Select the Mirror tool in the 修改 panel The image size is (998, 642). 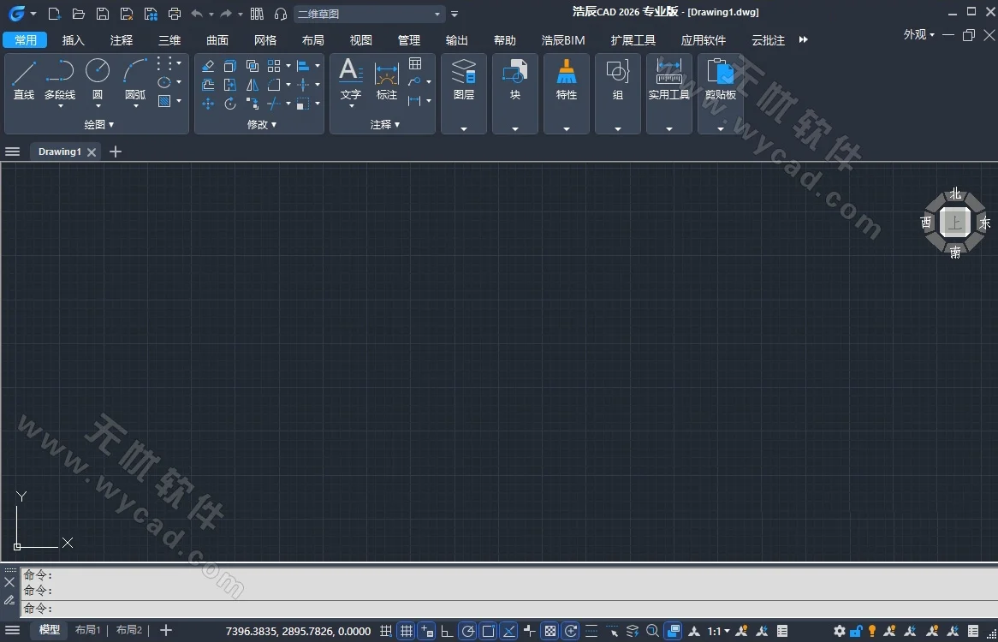[251, 84]
